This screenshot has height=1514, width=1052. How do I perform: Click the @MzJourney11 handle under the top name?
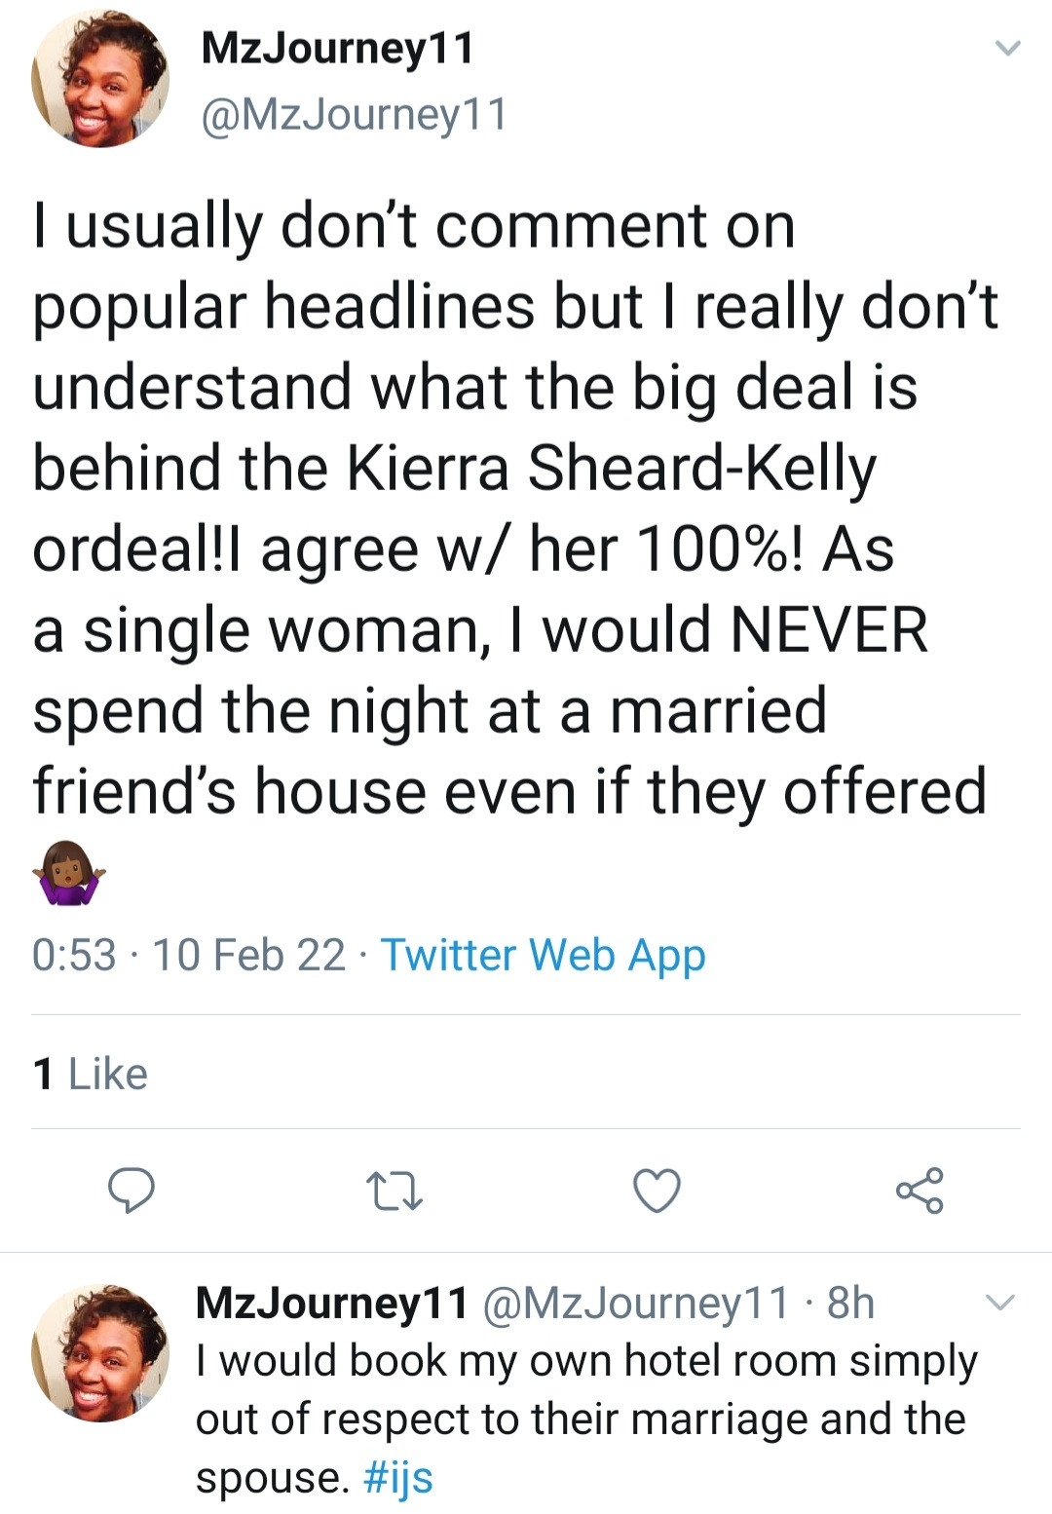(354, 115)
